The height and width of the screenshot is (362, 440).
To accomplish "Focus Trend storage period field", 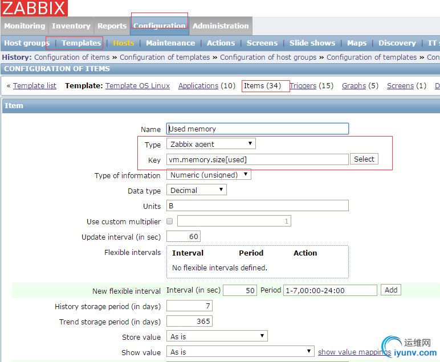I will tap(189, 321).
